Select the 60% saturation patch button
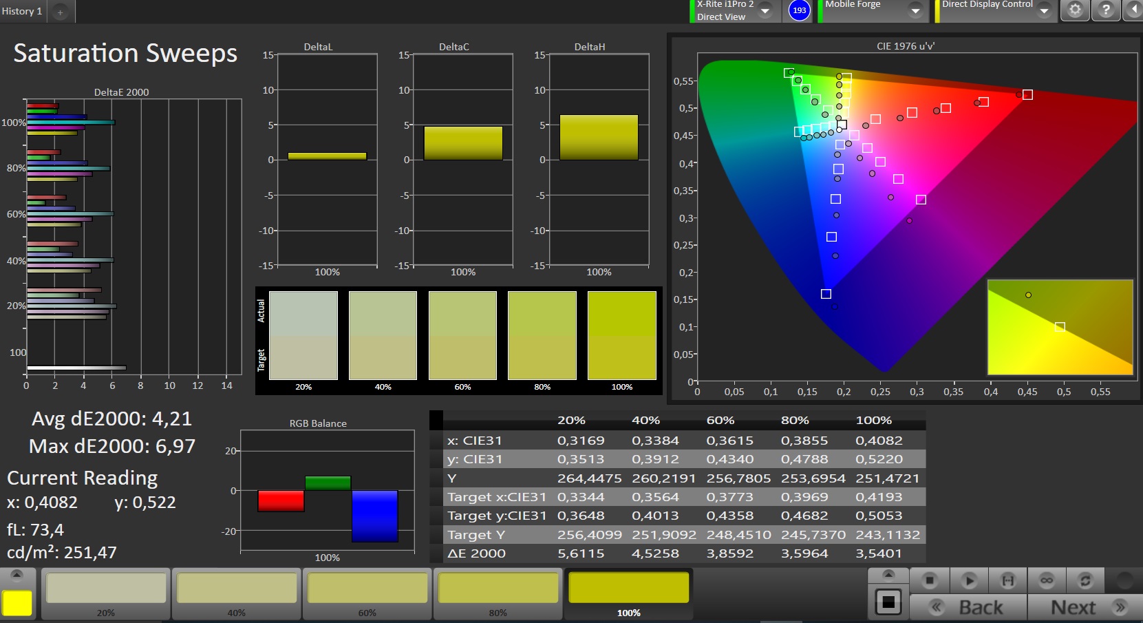1143x623 pixels. click(x=367, y=593)
